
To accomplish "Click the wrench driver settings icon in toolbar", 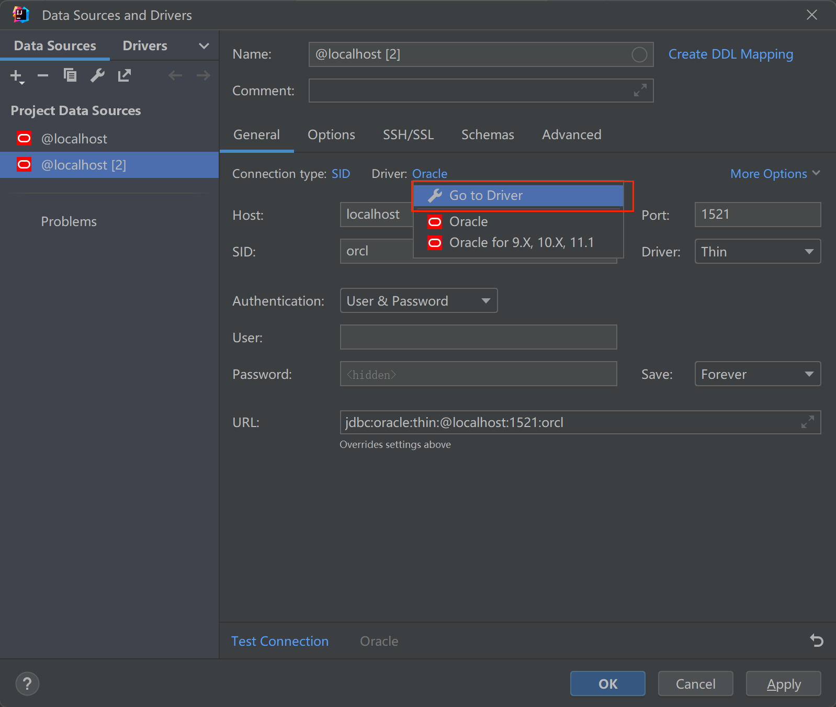I will pyautogui.click(x=97, y=76).
